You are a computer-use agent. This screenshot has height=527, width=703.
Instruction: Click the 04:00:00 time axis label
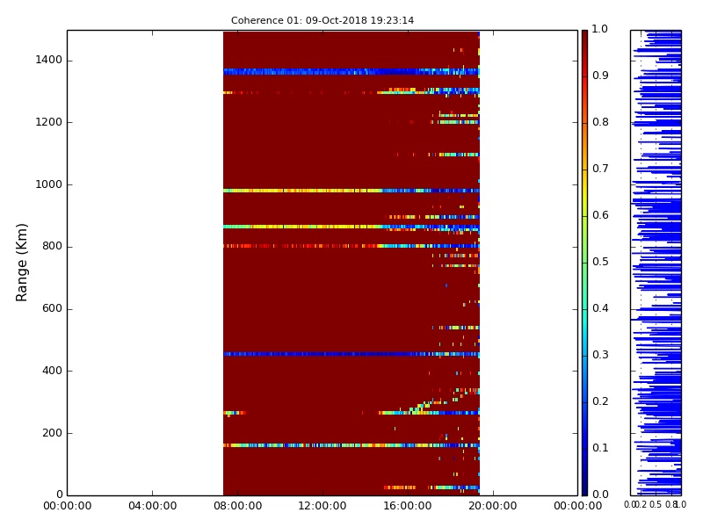click(x=152, y=506)
